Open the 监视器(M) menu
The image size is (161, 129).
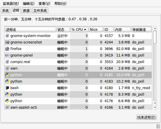(x=11, y=4)
